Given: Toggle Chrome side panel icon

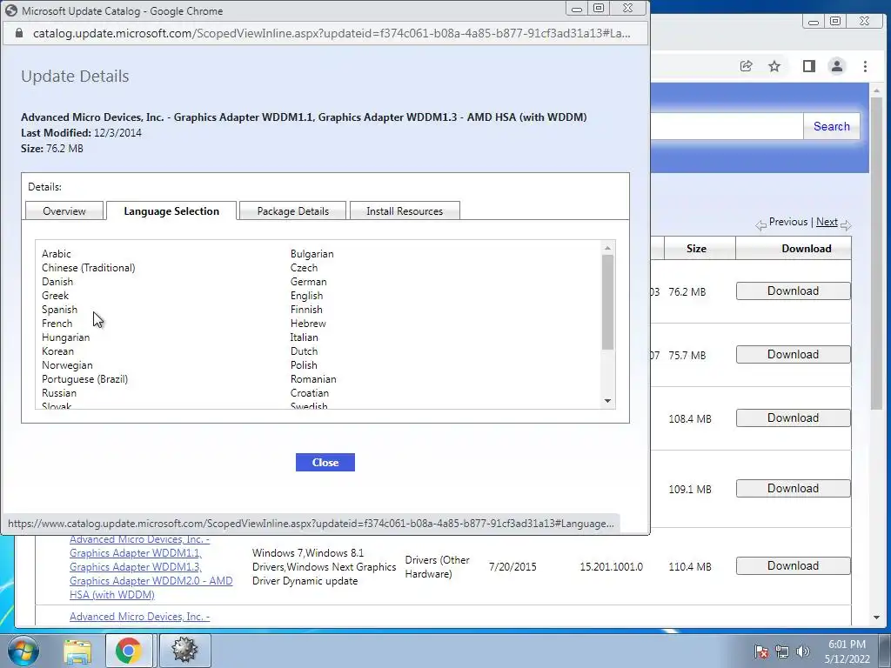Looking at the screenshot, I should pyautogui.click(x=809, y=66).
